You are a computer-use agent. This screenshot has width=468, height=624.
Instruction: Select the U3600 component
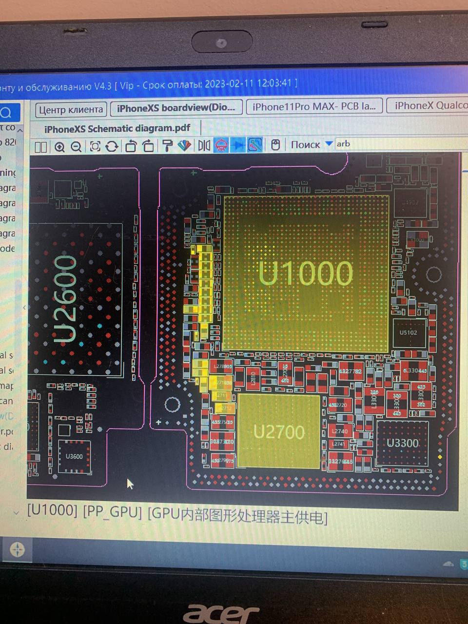tap(74, 456)
